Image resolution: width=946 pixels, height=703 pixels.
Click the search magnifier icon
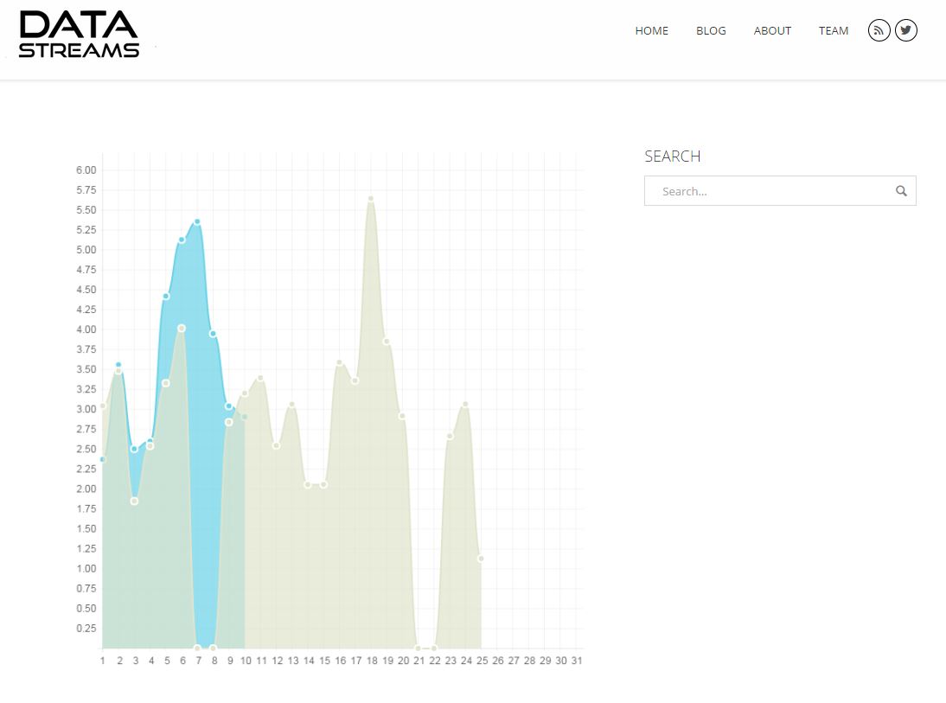pos(901,191)
